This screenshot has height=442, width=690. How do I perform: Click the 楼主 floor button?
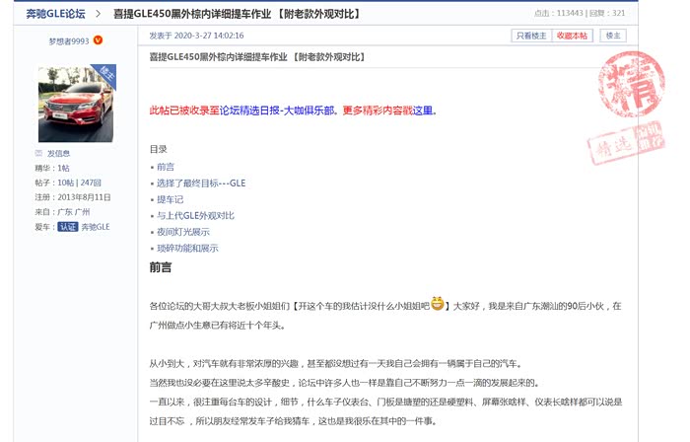(613, 36)
